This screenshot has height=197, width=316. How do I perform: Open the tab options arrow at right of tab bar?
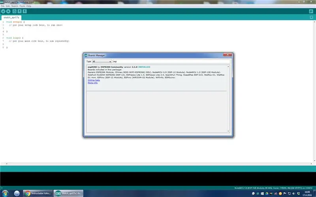coord(311,17)
